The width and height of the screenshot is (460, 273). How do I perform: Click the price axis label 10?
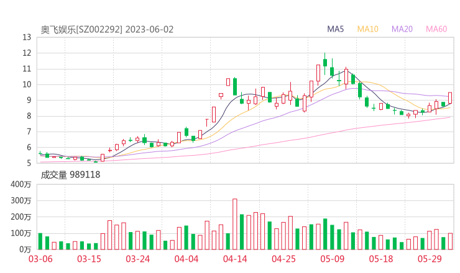pyautogui.click(x=27, y=84)
